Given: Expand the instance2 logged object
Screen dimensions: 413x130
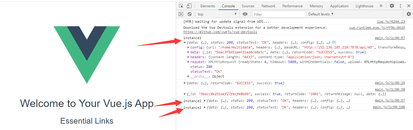Looking at the screenshot, I should pyautogui.click(x=205, y=107).
